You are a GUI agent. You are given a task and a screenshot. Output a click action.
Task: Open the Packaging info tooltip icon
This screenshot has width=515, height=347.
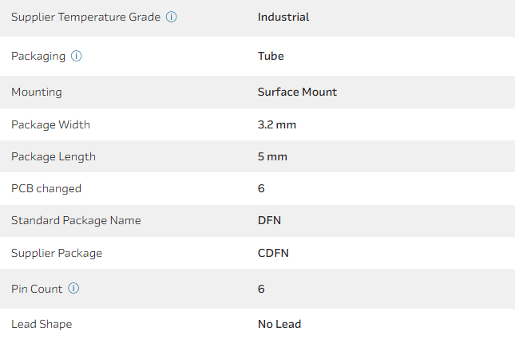pos(77,56)
